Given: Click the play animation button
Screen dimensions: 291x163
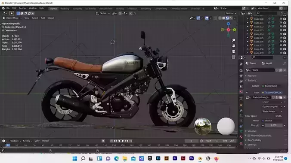Looking at the screenshot, I should click(x=123, y=141).
